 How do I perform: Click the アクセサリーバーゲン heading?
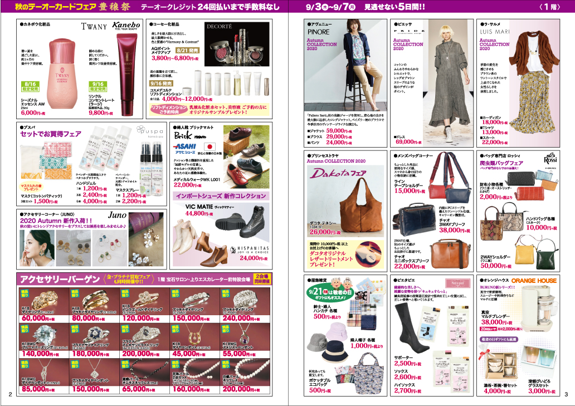coord(60,280)
